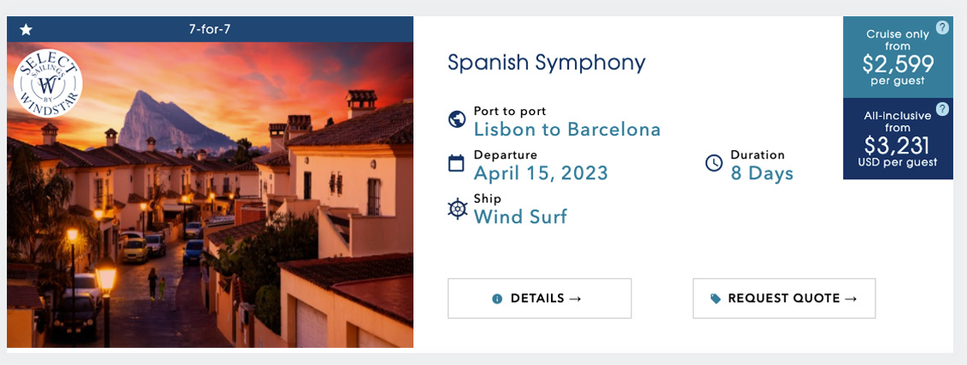Screen dimensions: 967x365
Task: Click the clock icon beside Duration
Action: [x=714, y=163]
